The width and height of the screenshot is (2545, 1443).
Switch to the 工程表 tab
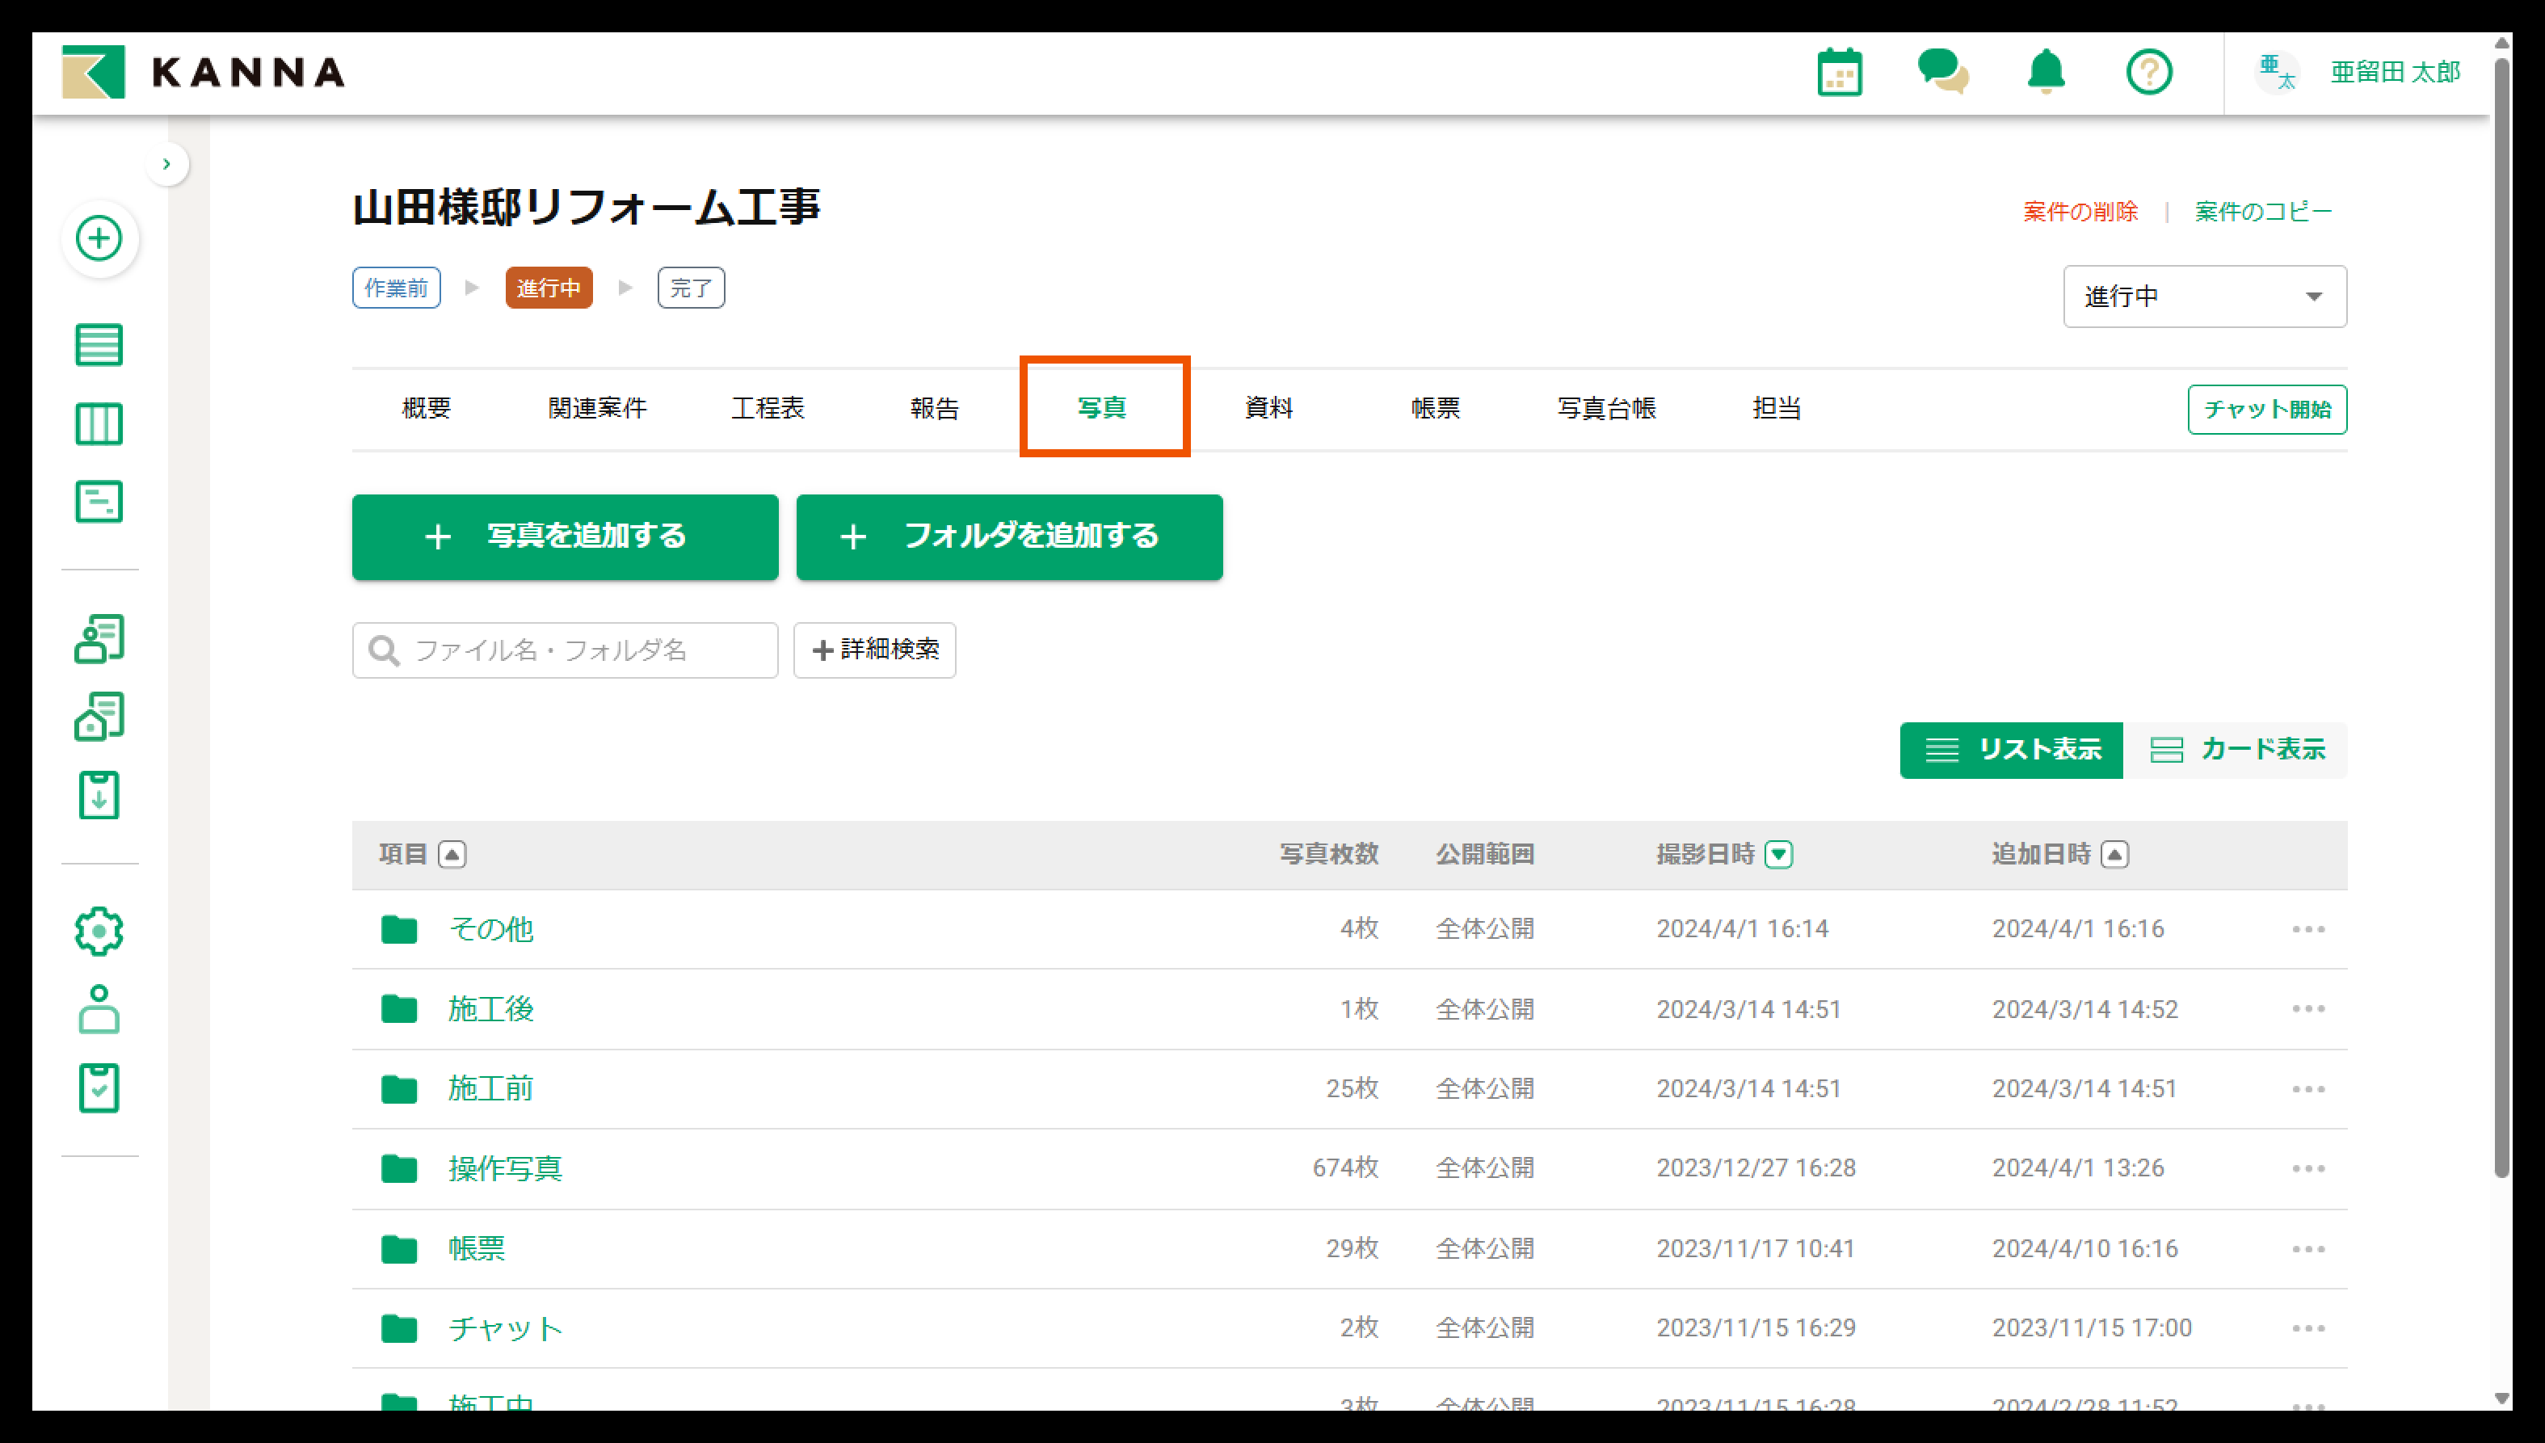point(767,408)
